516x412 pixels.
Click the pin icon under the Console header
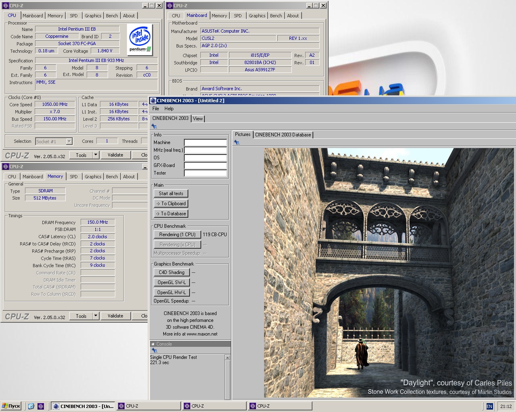pyautogui.click(x=154, y=350)
